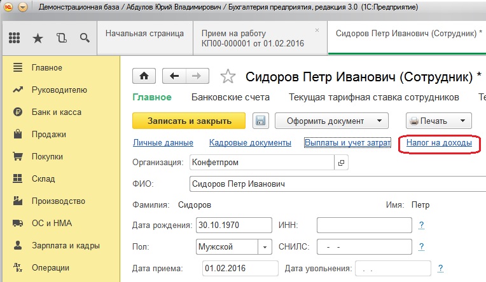486x282 pixels.
Task: Click the home button in form
Action: (144, 77)
